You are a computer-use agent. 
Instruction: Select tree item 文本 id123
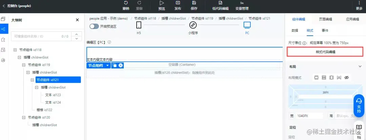pos(53,95)
